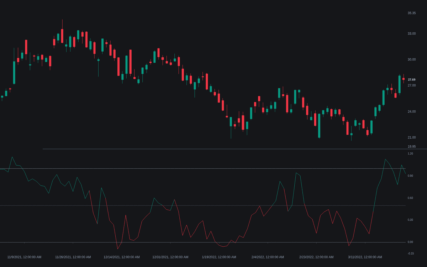
Task: Click the 21.00 price axis label
Action: point(412,137)
